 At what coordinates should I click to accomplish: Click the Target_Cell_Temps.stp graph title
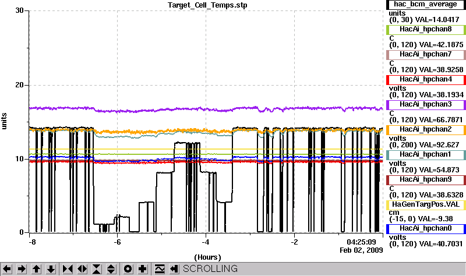207,5
